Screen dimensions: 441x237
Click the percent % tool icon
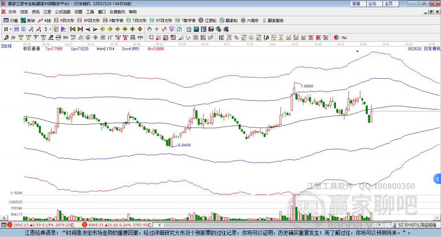[x=236, y=37]
